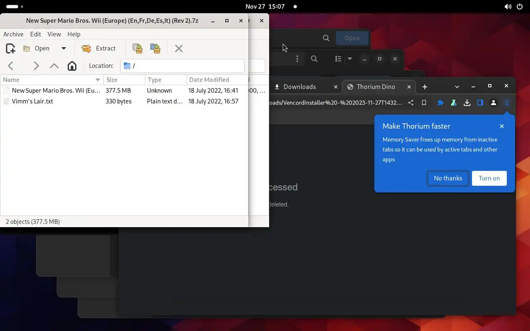Toggle the browser side panel icon
Screen dimensions: 530x331
[480, 103]
